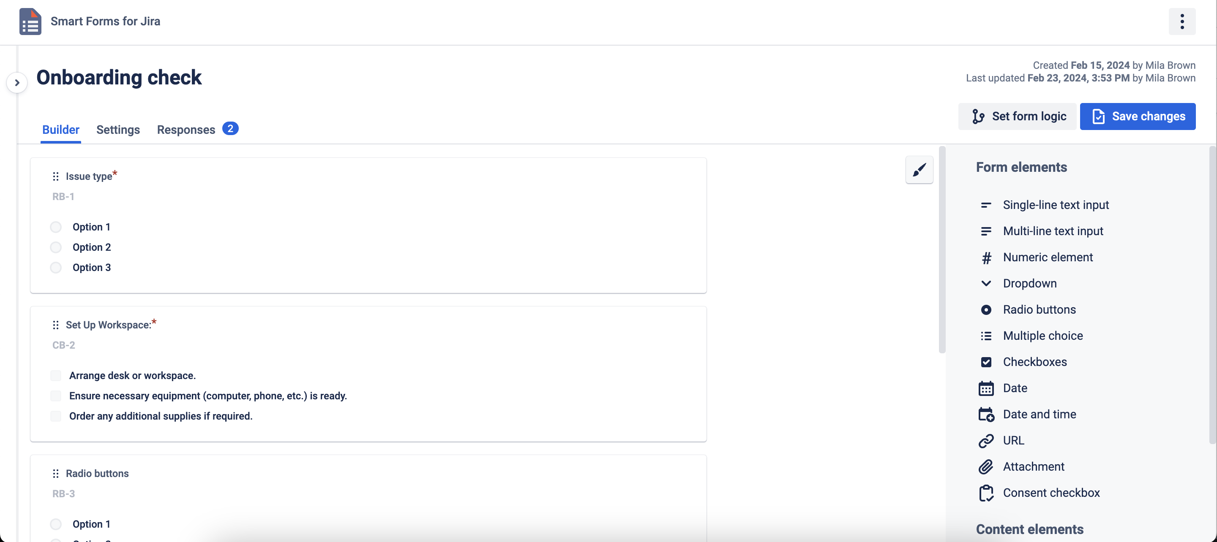This screenshot has height=542, width=1217.
Task: Add a URL form element
Action: pos(1013,441)
